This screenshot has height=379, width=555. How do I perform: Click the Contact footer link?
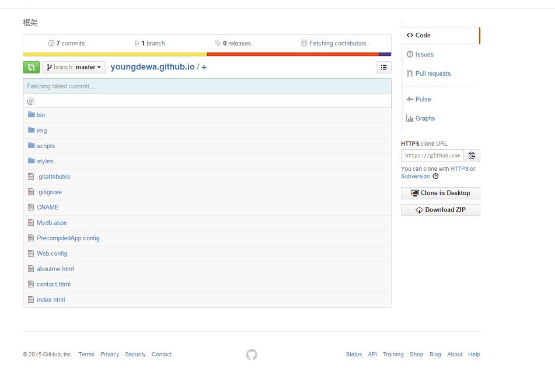[162, 355]
